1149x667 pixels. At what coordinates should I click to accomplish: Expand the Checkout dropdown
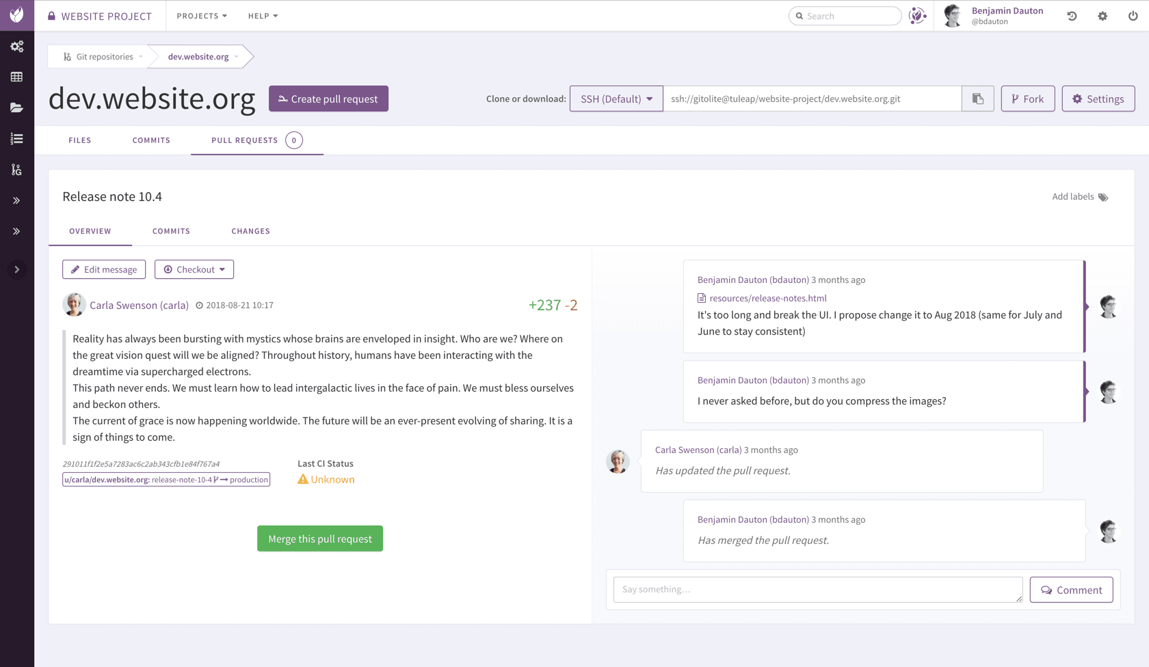[x=194, y=270]
